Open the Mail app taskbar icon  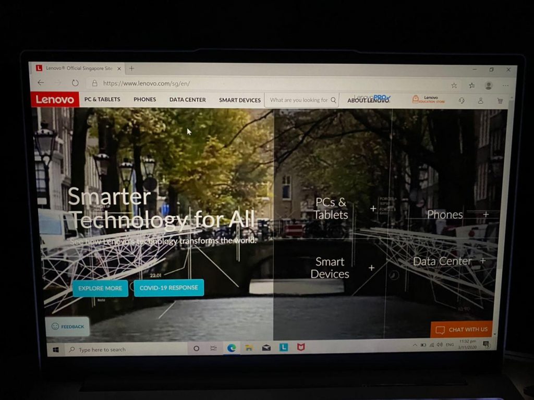click(x=266, y=347)
